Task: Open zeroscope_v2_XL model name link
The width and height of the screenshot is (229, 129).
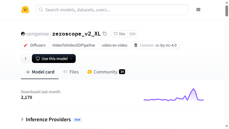Action: point(76,34)
